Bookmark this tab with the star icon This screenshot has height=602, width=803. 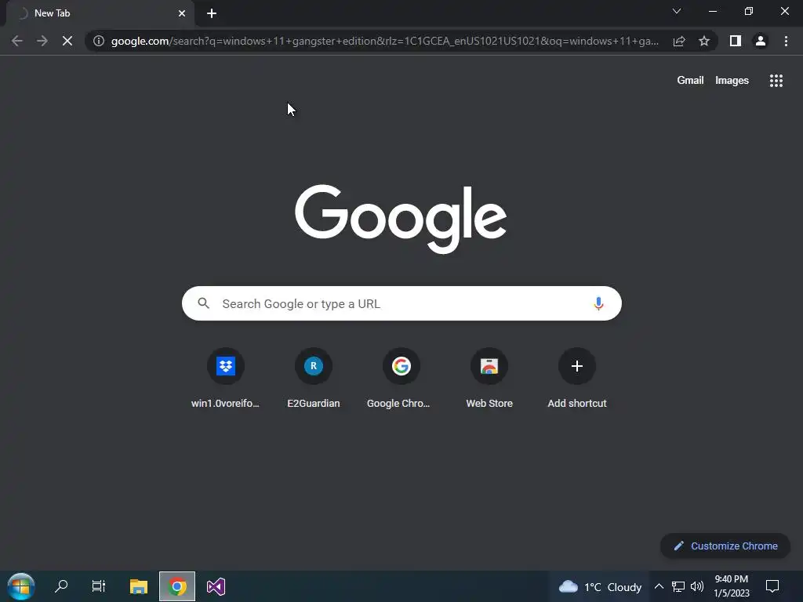[x=704, y=41]
